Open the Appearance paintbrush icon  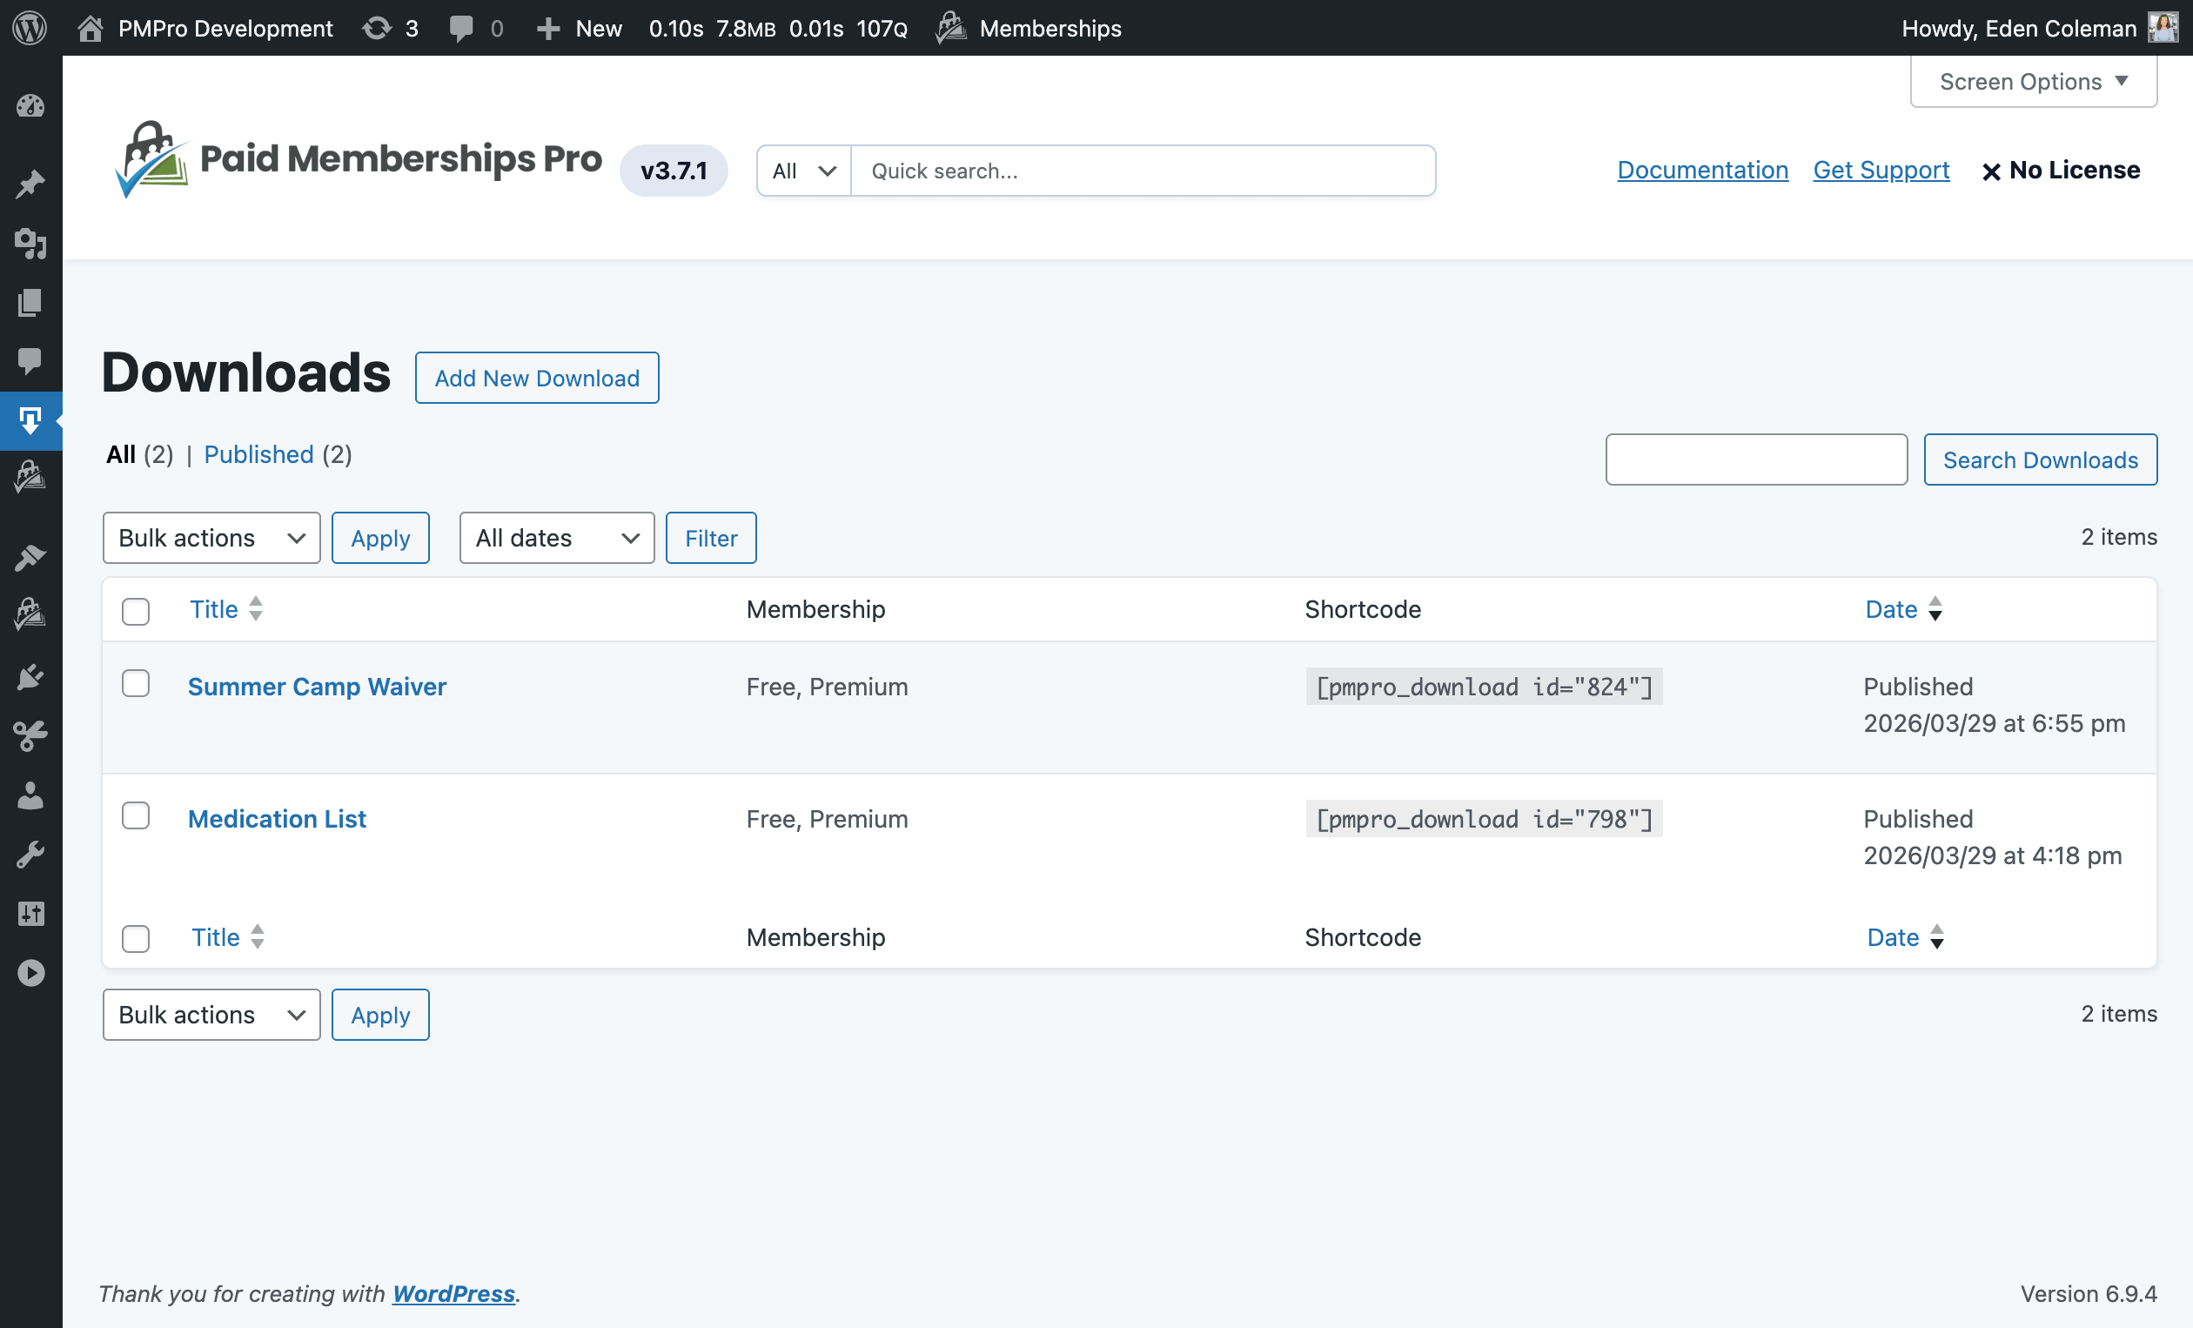click(x=31, y=556)
